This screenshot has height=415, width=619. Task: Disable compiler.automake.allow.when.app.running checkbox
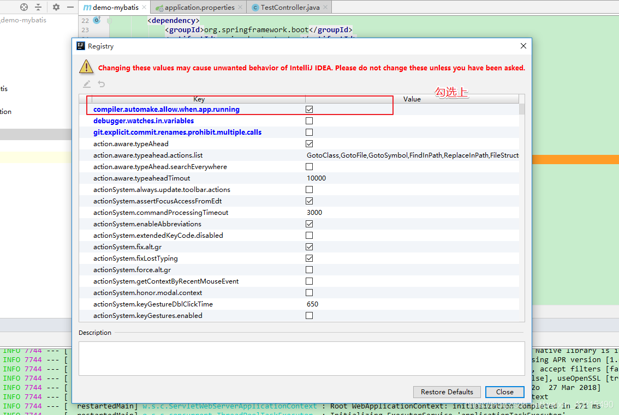click(309, 109)
